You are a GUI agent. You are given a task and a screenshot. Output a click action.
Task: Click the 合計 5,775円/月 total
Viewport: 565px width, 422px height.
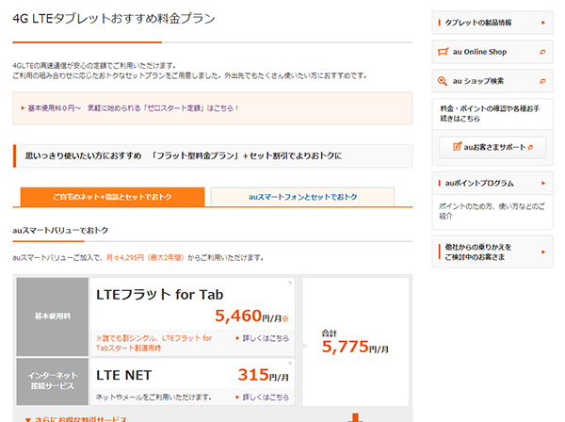[x=355, y=342]
